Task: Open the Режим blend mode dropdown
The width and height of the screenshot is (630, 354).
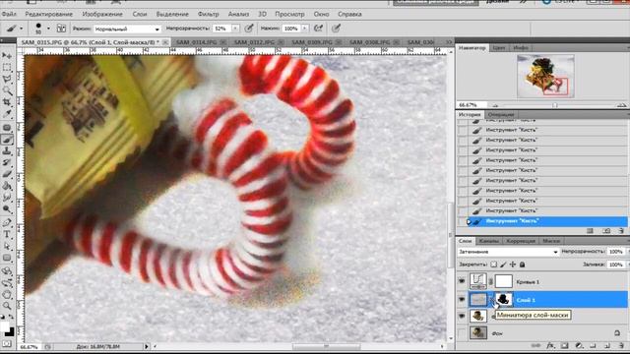Action: coord(127,29)
